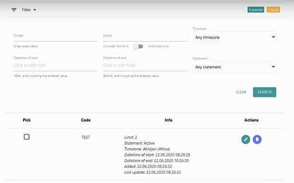294x183 pixels.
Task: Click the SEARCH button
Action: pyautogui.click(x=265, y=92)
